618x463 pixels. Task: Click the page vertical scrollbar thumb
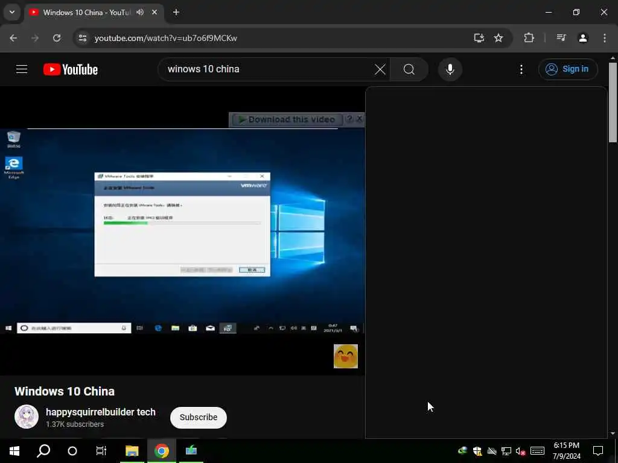click(613, 102)
